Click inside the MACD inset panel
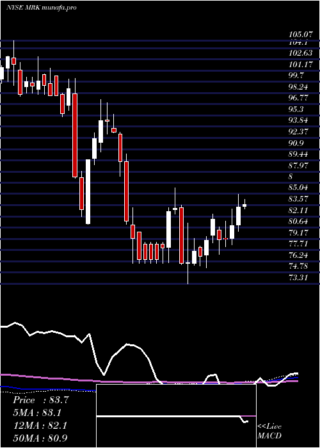This screenshot has height=448, width=320. click(x=176, y=416)
